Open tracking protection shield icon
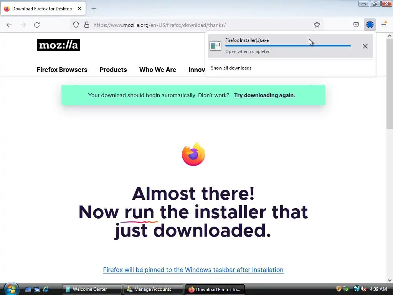Image resolution: width=393 pixels, height=295 pixels. click(x=76, y=25)
